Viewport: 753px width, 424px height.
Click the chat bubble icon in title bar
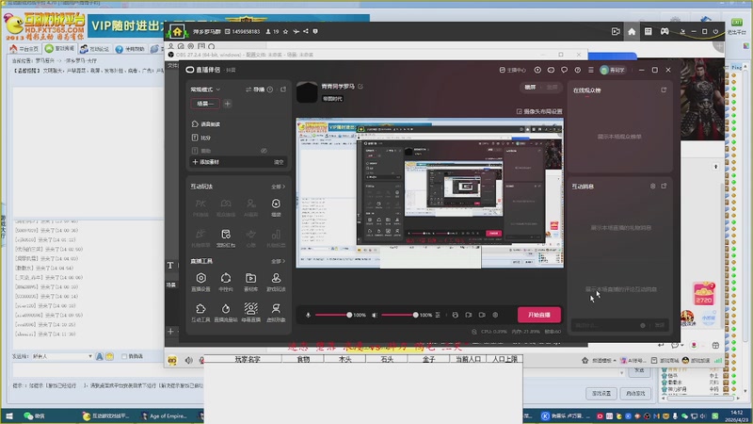(x=564, y=70)
